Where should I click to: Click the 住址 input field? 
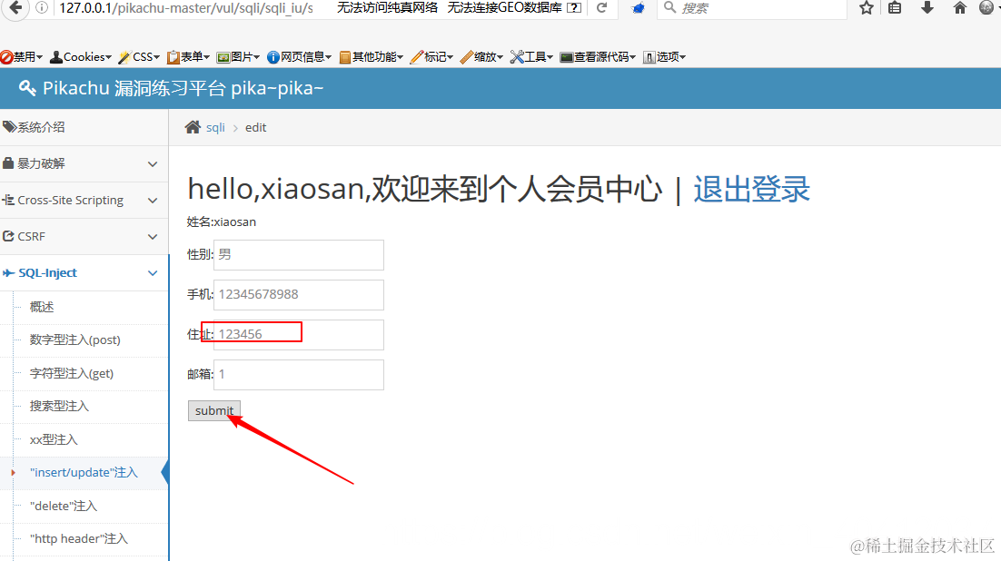[x=298, y=334]
